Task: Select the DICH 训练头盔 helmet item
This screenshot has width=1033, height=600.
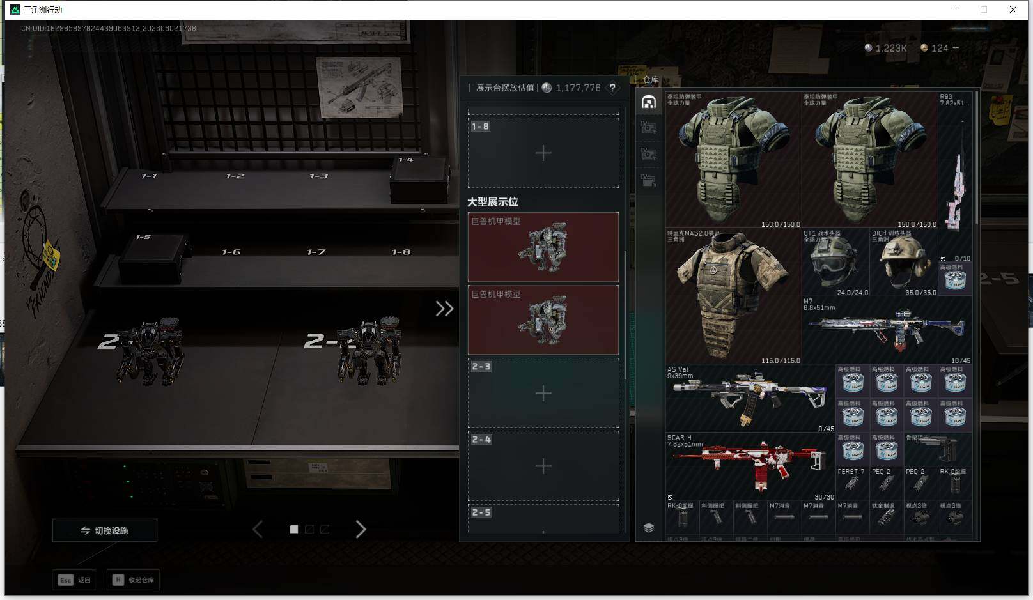Action: pyautogui.click(x=904, y=263)
